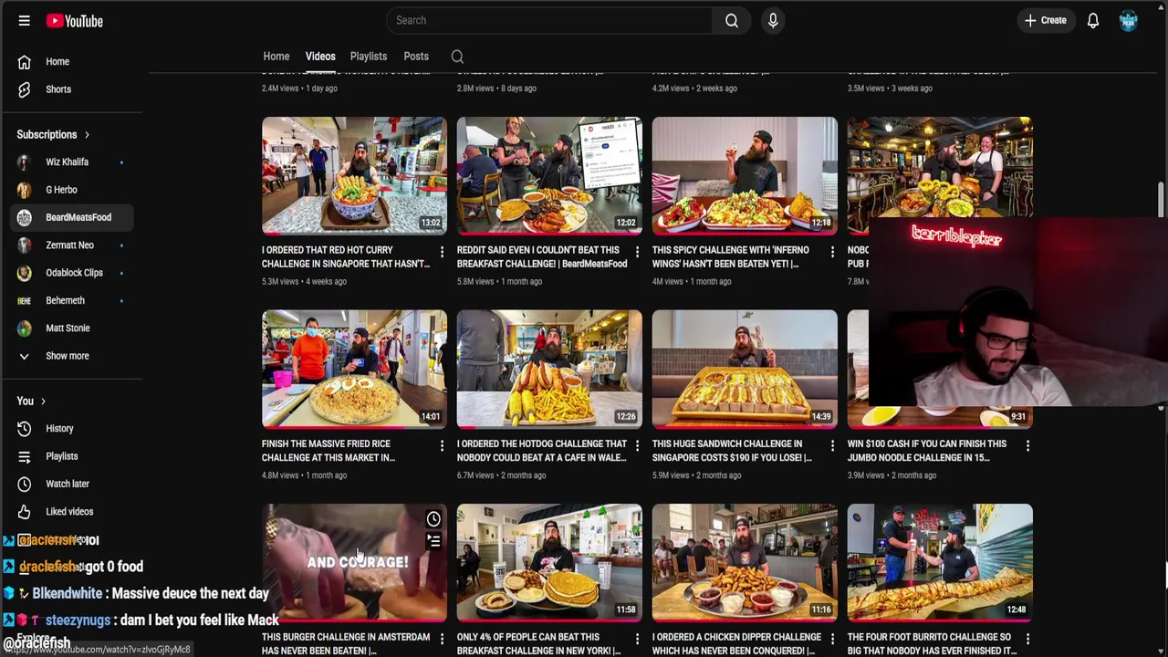Open Shorts in the sidebar
The image size is (1168, 657).
click(73, 89)
